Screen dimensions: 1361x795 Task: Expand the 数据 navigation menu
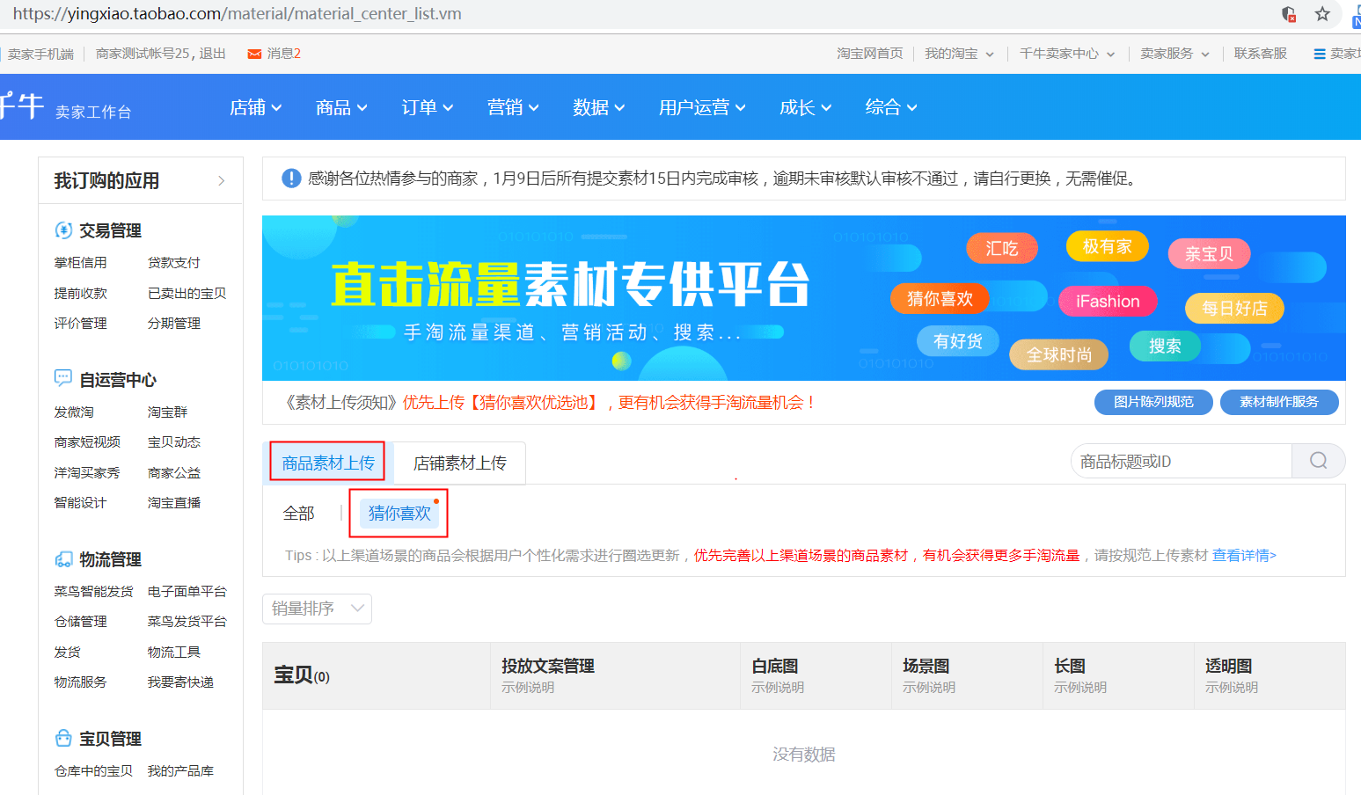(598, 107)
